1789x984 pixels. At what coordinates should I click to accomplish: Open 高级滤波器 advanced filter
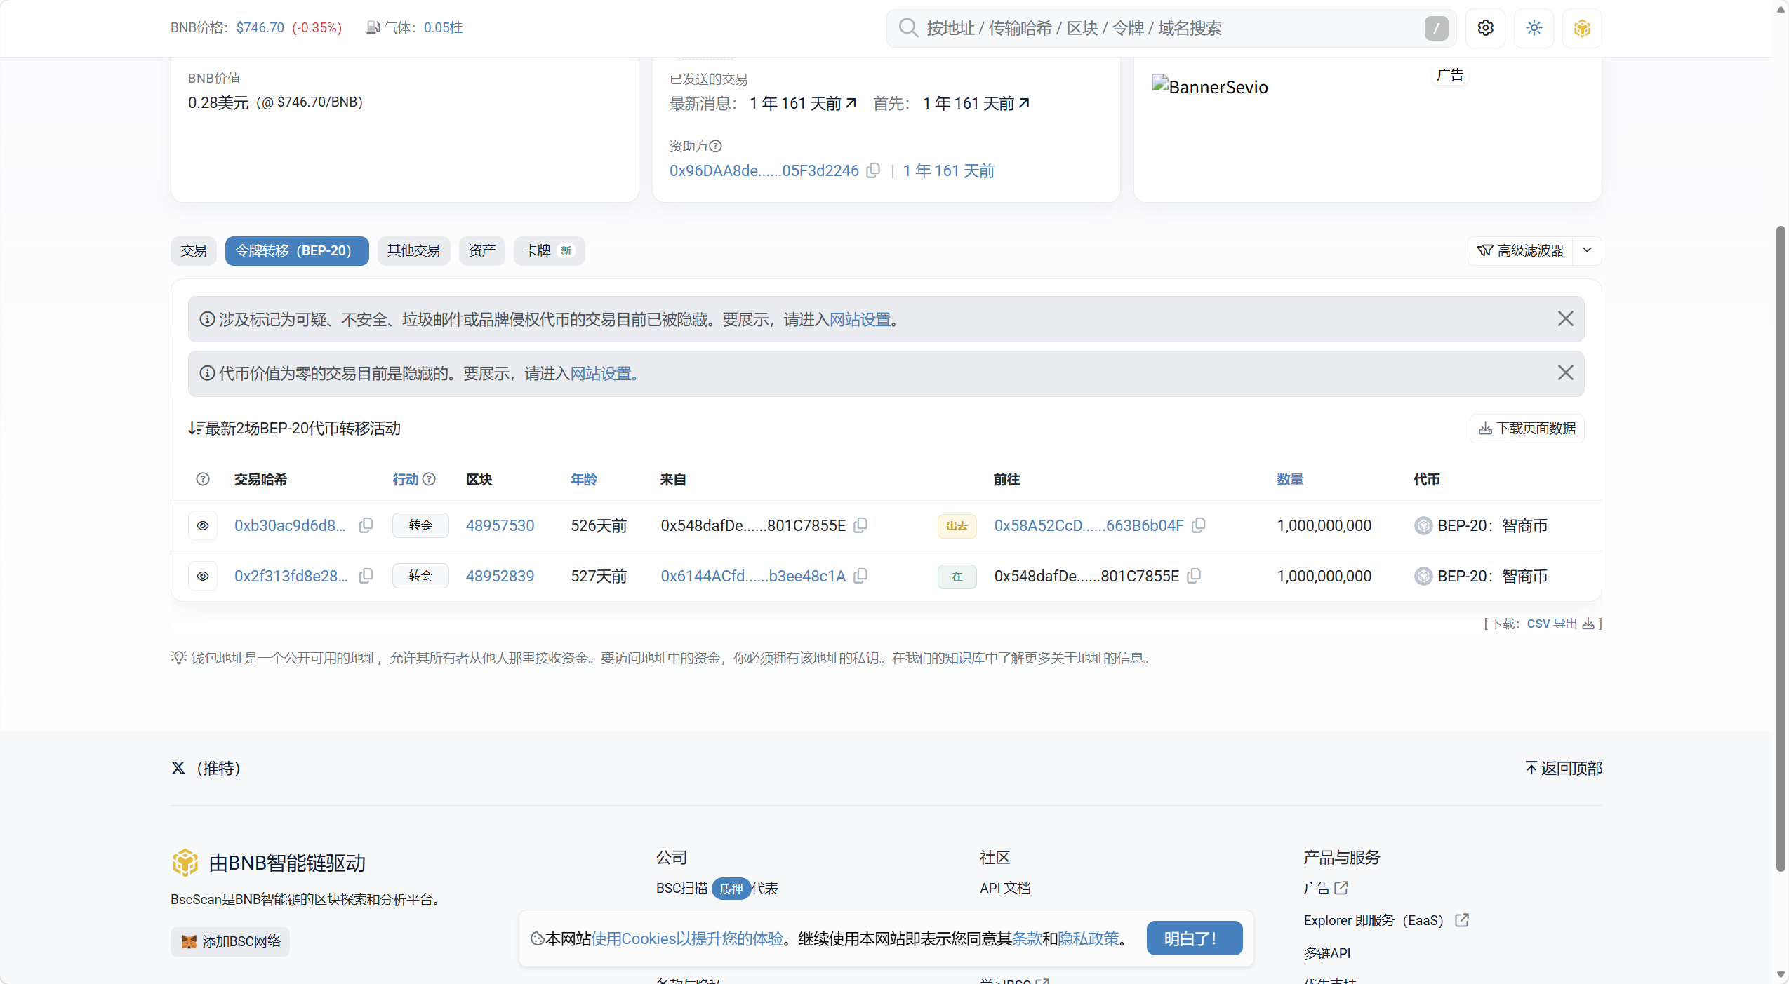click(x=1520, y=250)
